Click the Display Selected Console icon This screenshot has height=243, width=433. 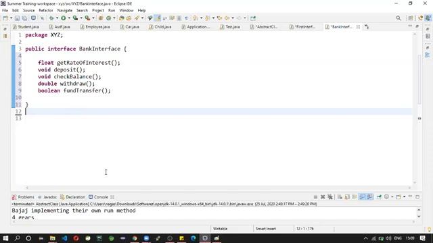click(x=386, y=196)
